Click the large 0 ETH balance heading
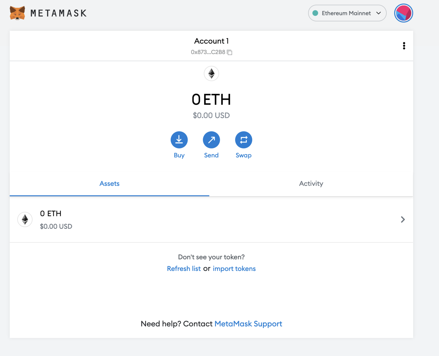 point(211,99)
